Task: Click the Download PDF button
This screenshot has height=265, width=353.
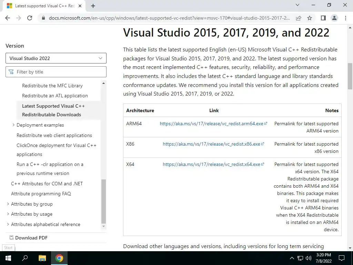Action: tap(29, 238)
